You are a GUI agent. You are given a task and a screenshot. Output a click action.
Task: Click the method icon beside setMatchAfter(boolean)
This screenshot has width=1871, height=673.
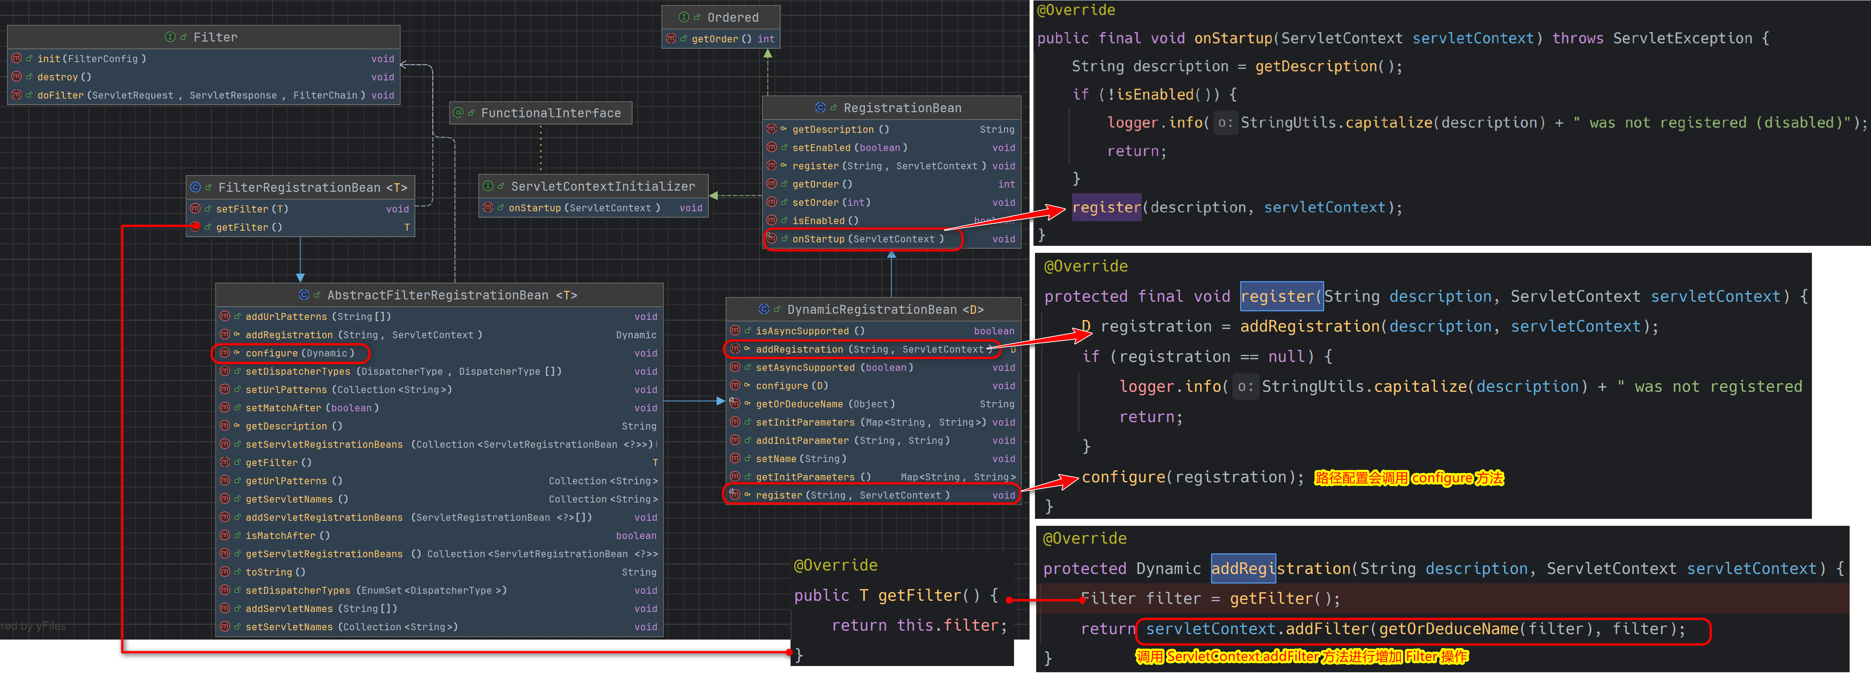coord(225,407)
